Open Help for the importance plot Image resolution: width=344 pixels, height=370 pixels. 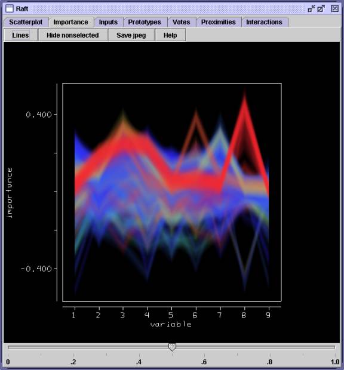coord(170,35)
